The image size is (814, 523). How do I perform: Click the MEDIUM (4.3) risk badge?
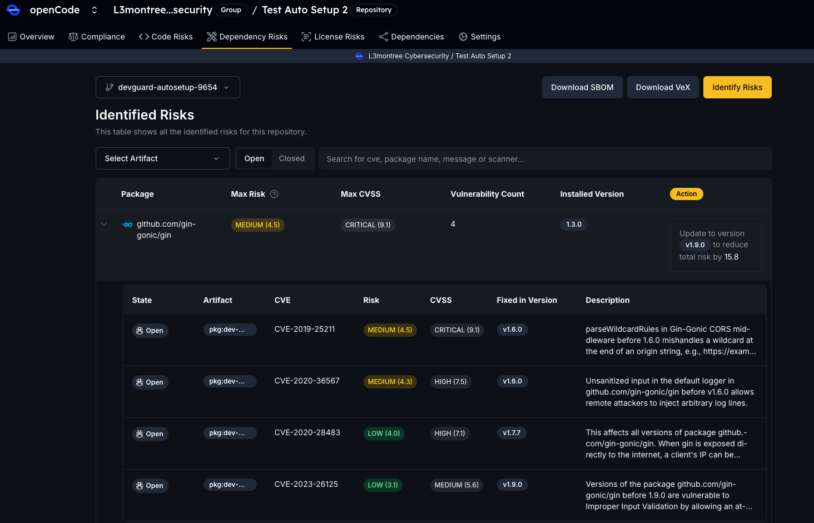(x=390, y=382)
